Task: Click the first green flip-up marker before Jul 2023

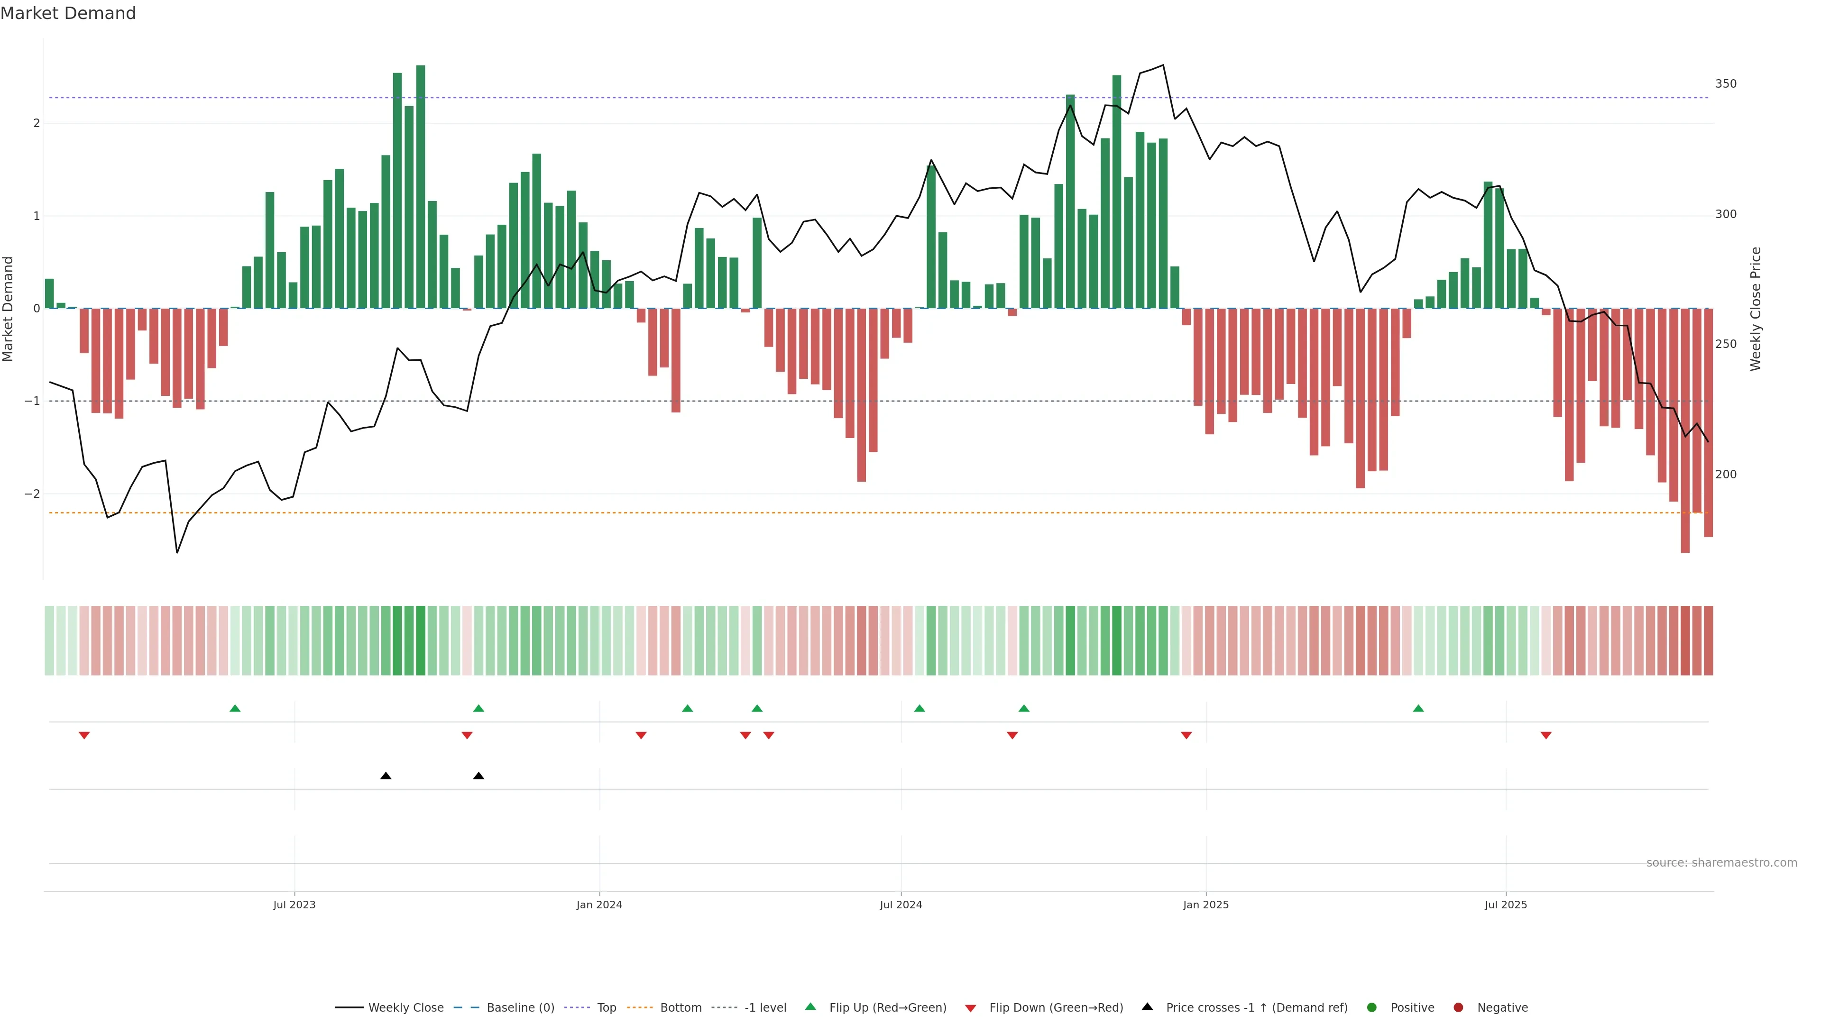Action: (235, 708)
